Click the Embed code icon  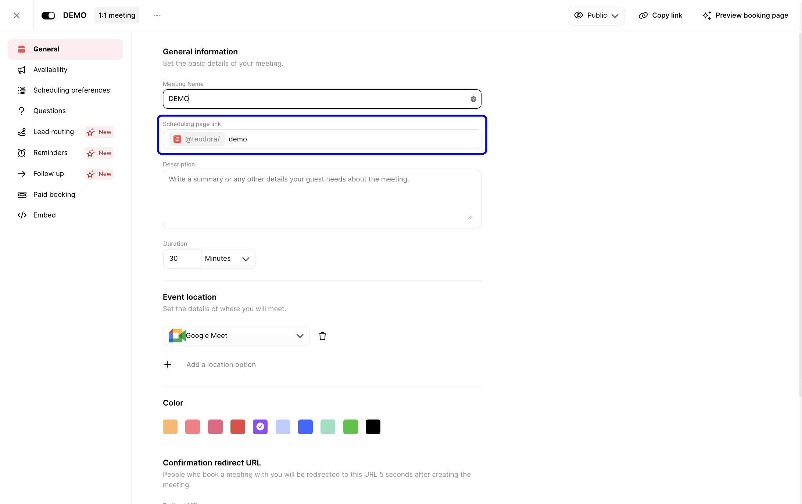pyautogui.click(x=22, y=215)
